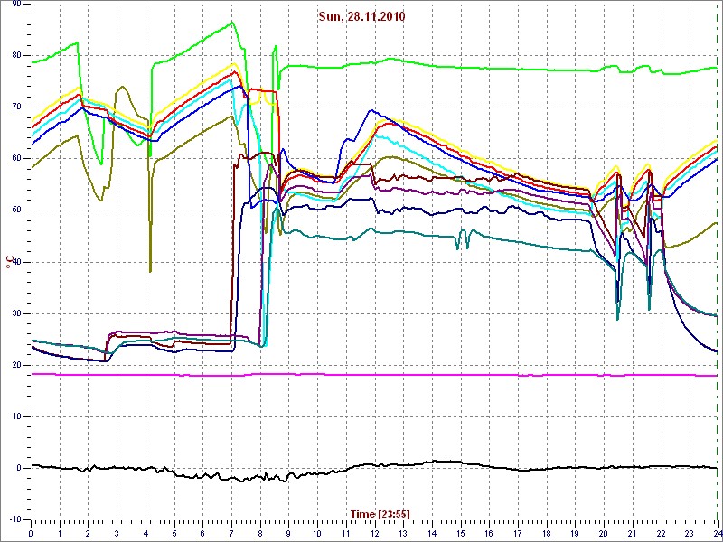The width and height of the screenshot is (723, 542).
Task: Click hour label '13' on time axis
Action: pyautogui.click(x=403, y=535)
